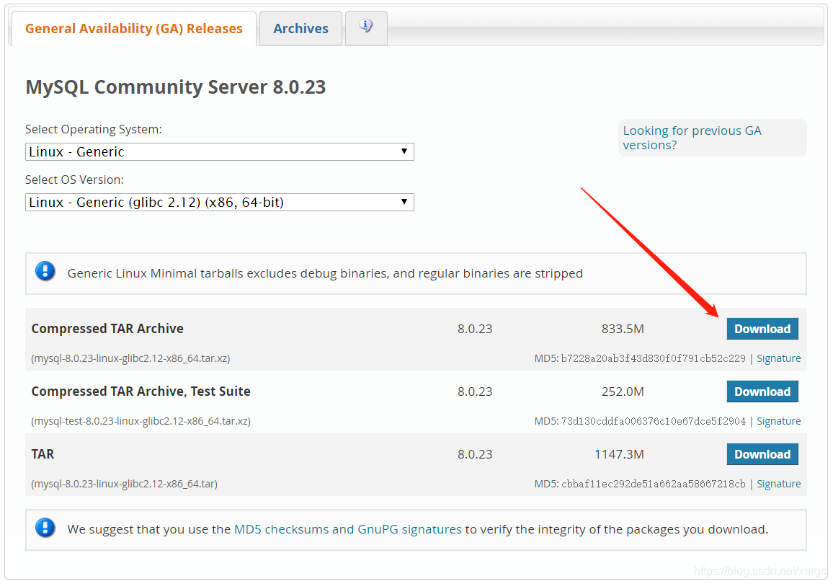
Task: Switch to the Archives tab
Action: coord(300,29)
